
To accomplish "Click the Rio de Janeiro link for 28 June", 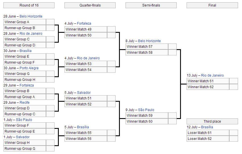I will tap(31, 34).
